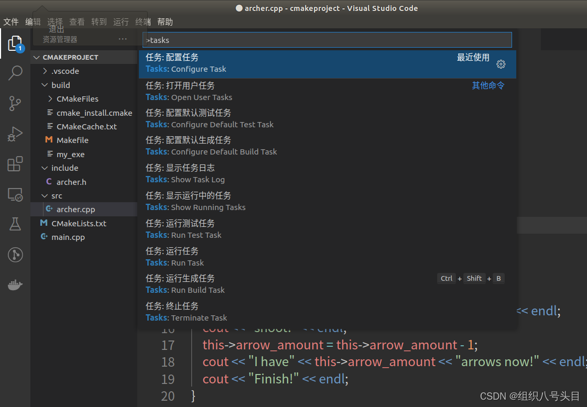Image resolution: width=587 pixels, height=407 pixels.
Task: Open main.cpp file
Action: tap(84, 237)
